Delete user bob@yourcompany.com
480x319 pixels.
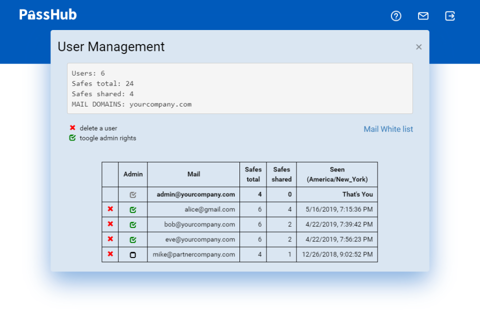click(109, 224)
